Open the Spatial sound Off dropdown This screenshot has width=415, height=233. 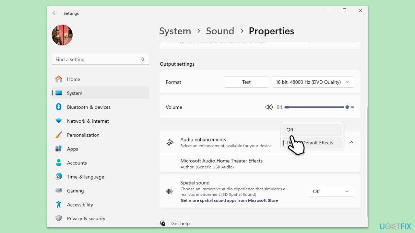point(331,192)
